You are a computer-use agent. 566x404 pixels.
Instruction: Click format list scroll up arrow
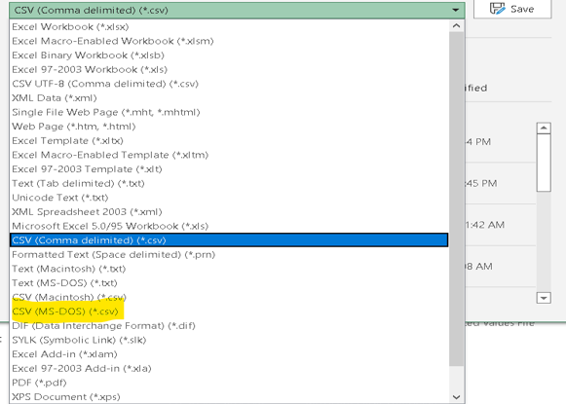[456, 26]
